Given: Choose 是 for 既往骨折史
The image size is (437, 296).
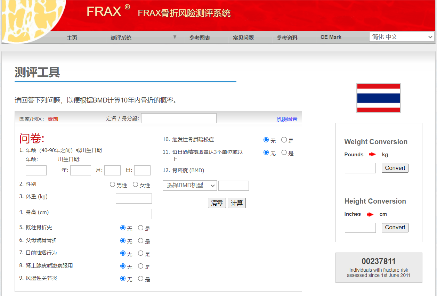Looking at the screenshot, I should pyautogui.click(x=141, y=228).
